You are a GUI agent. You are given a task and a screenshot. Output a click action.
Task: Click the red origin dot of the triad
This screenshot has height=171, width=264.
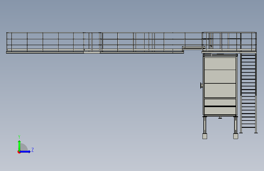[19, 152]
